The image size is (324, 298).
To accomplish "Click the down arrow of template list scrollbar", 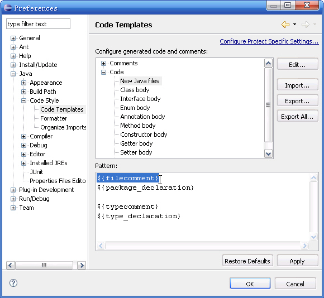I will [268, 154].
